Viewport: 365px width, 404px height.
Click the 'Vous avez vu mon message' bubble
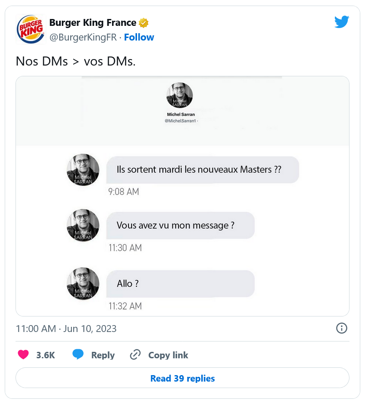[180, 225]
